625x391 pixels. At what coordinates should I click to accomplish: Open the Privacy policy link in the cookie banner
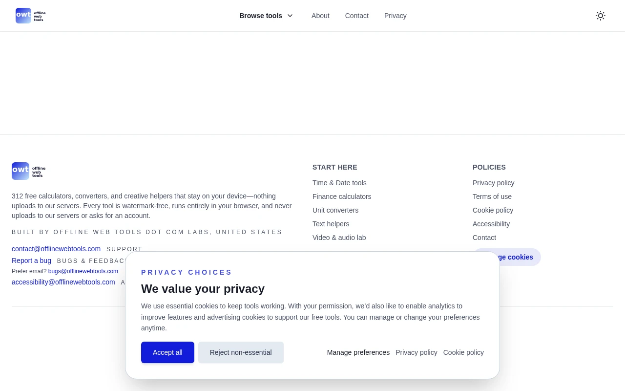point(416,352)
